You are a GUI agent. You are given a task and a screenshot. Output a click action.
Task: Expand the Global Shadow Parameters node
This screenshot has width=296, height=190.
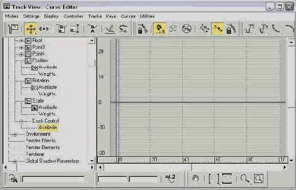pos(15,162)
